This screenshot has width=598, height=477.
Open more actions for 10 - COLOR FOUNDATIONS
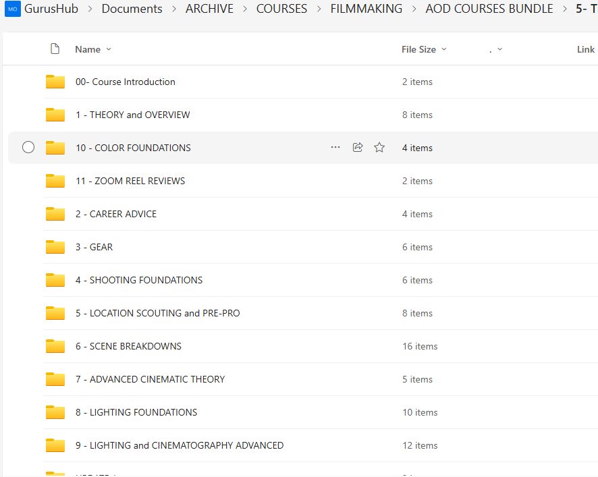(x=335, y=147)
